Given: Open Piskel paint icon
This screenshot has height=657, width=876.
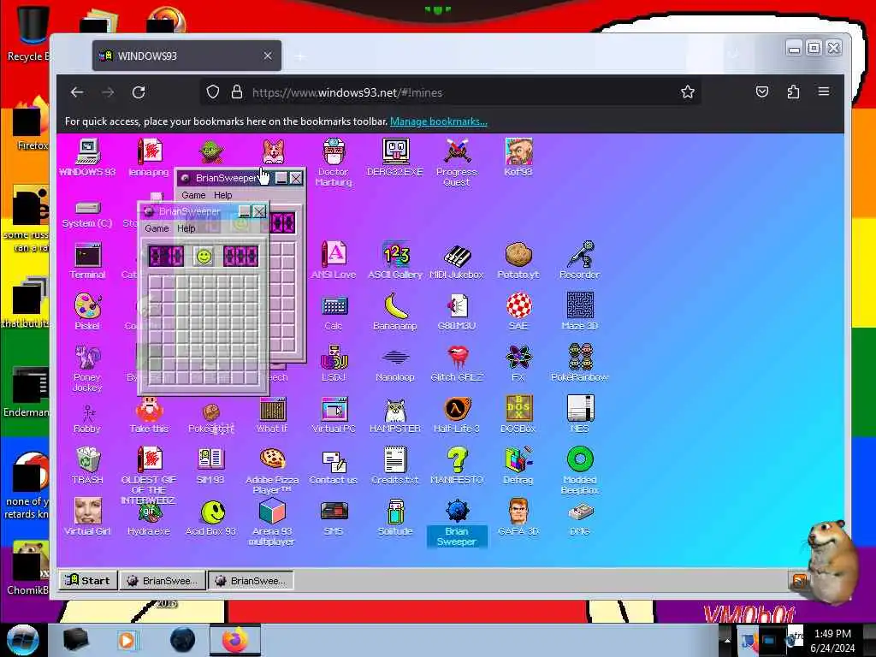Looking at the screenshot, I should (88, 311).
